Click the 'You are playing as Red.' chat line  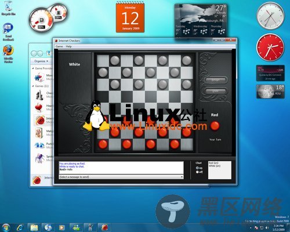point(72,164)
